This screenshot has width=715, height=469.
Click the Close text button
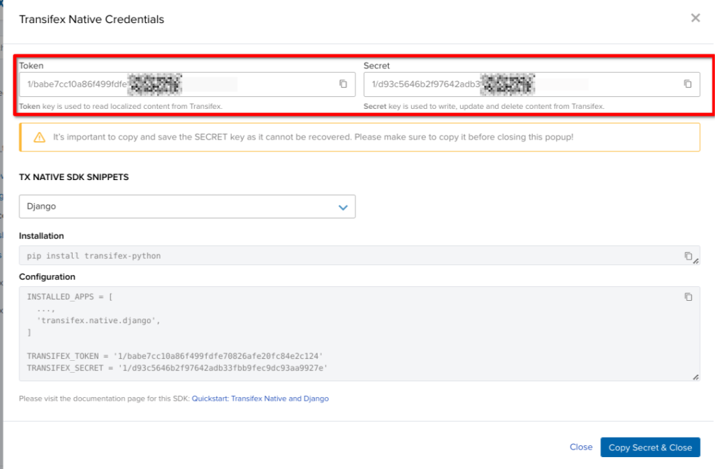coord(581,447)
